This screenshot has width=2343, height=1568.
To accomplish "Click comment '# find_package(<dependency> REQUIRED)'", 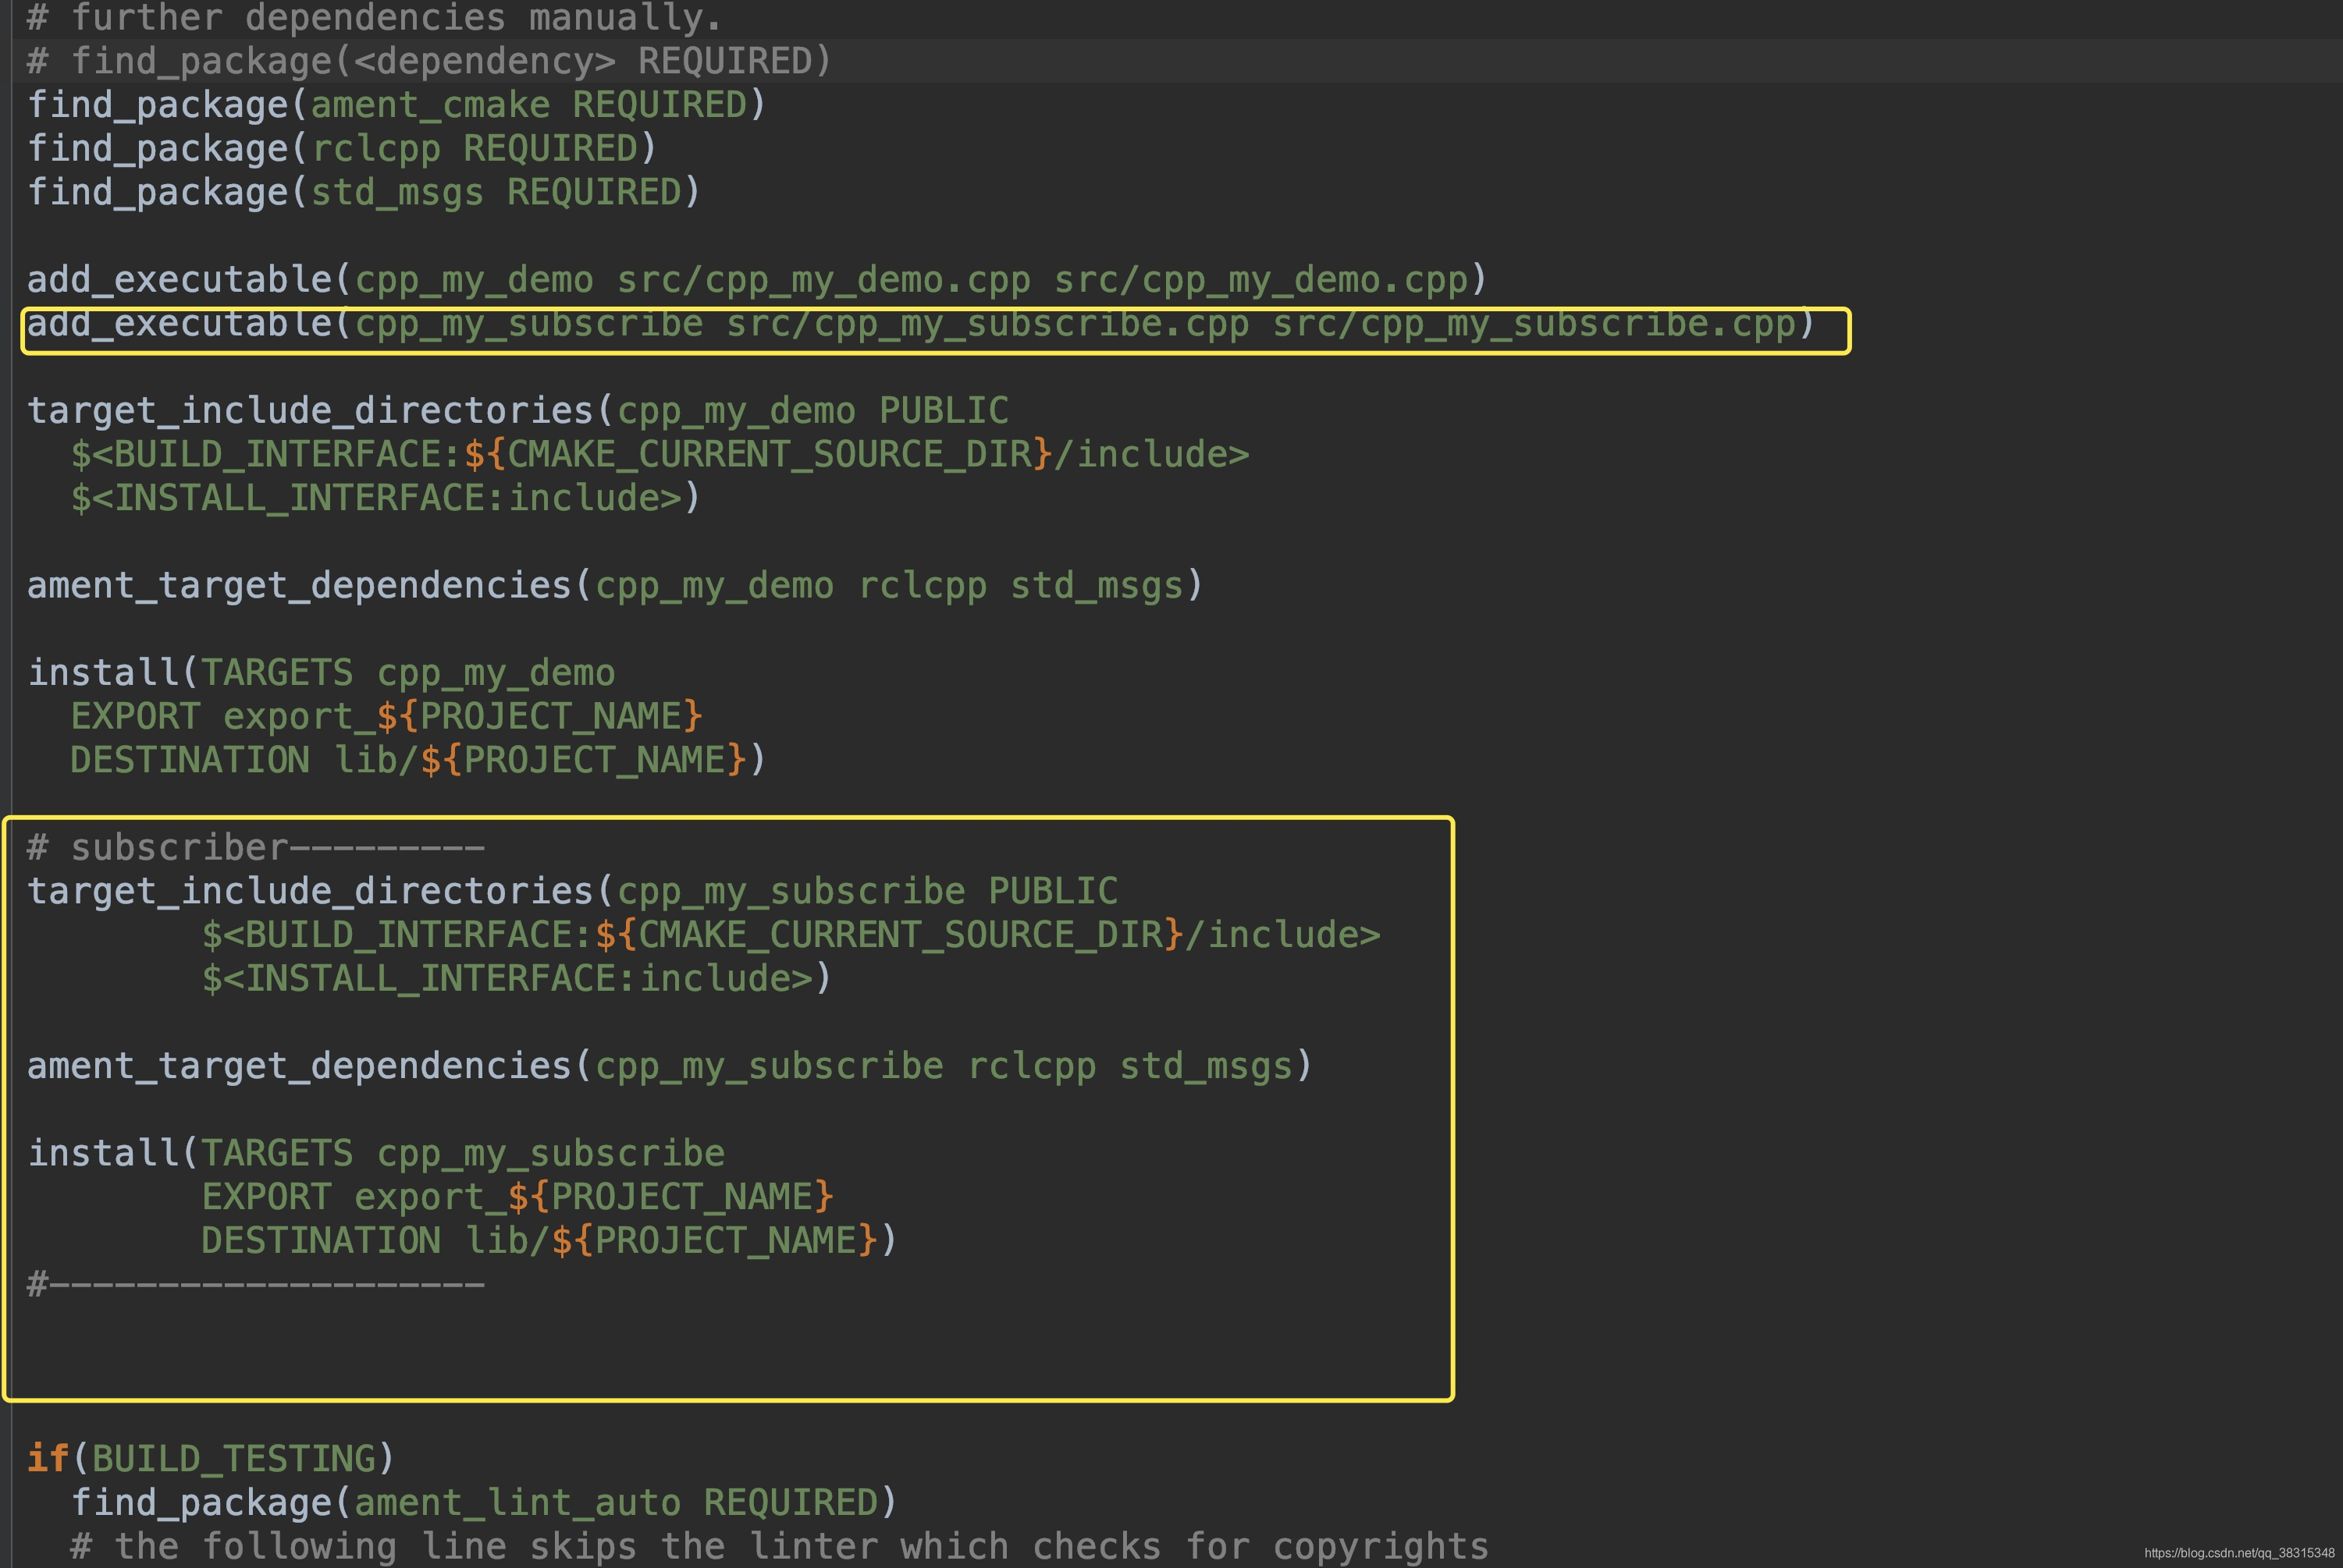I will pyautogui.click(x=429, y=61).
